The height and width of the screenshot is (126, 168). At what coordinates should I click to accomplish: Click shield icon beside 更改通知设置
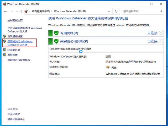4,36
